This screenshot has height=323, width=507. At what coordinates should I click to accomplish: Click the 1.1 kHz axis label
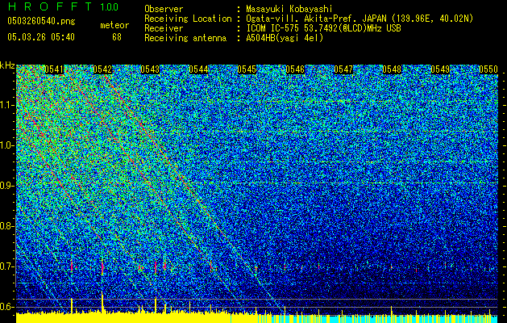coord(7,105)
